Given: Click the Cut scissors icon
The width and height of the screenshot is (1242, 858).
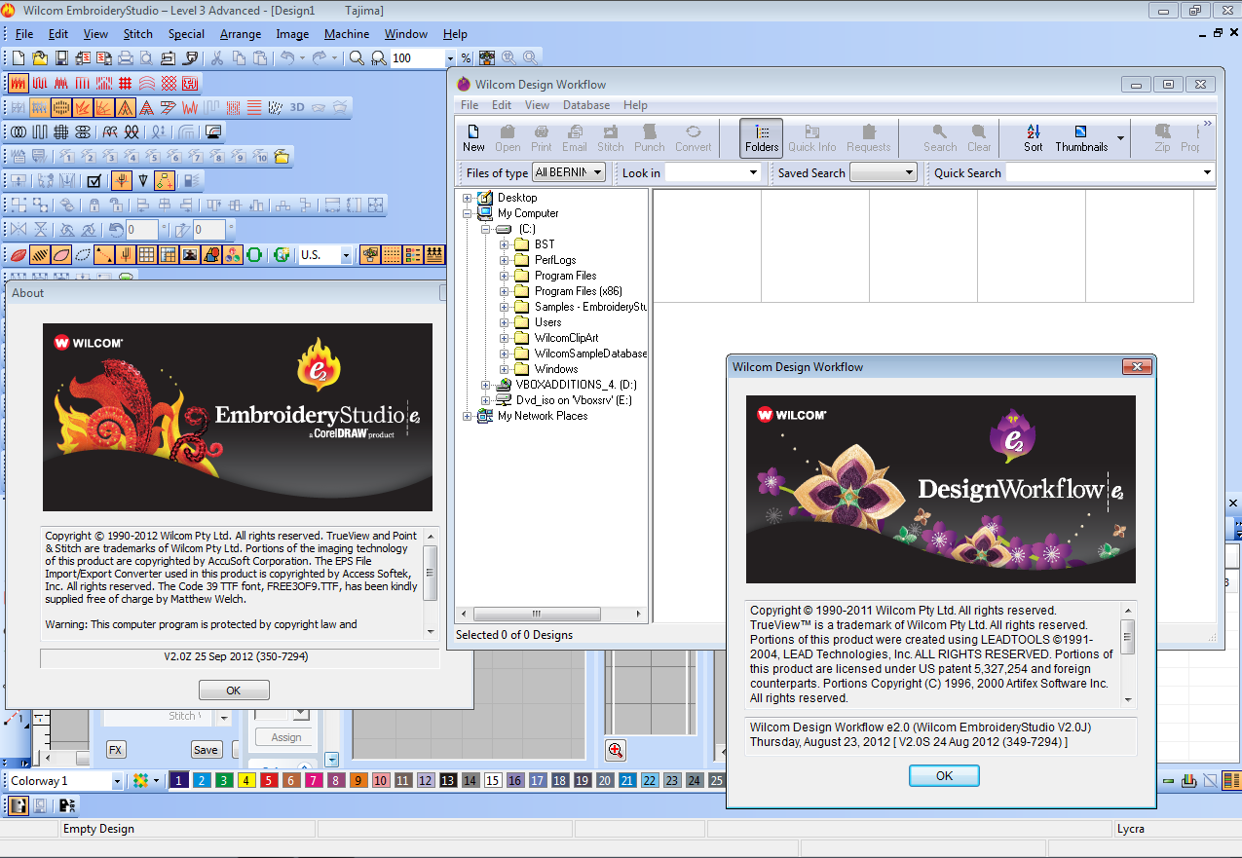Looking at the screenshot, I should coord(217,58).
